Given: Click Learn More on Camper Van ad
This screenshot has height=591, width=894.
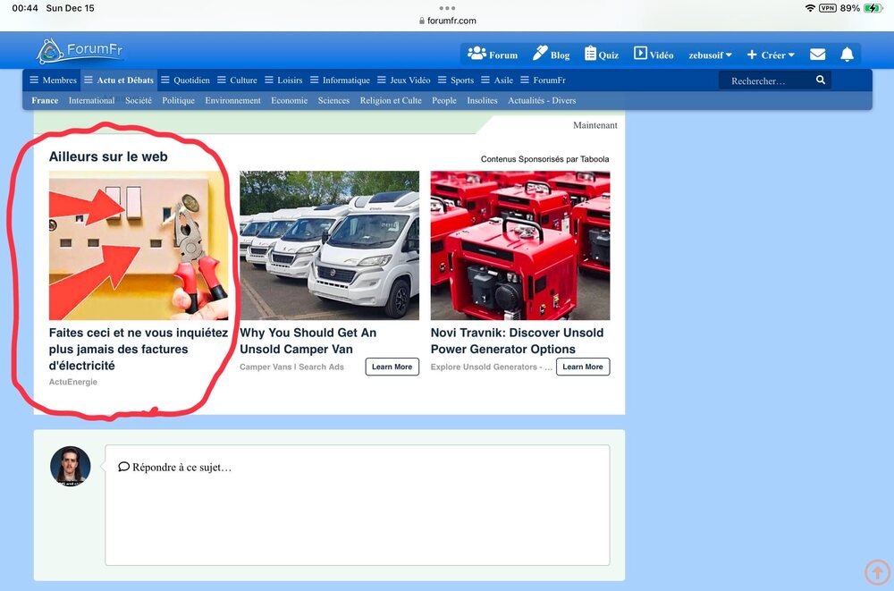Looking at the screenshot, I should click(392, 367).
